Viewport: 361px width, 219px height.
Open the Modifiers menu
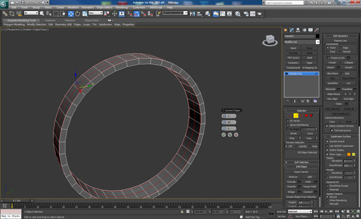73,7
